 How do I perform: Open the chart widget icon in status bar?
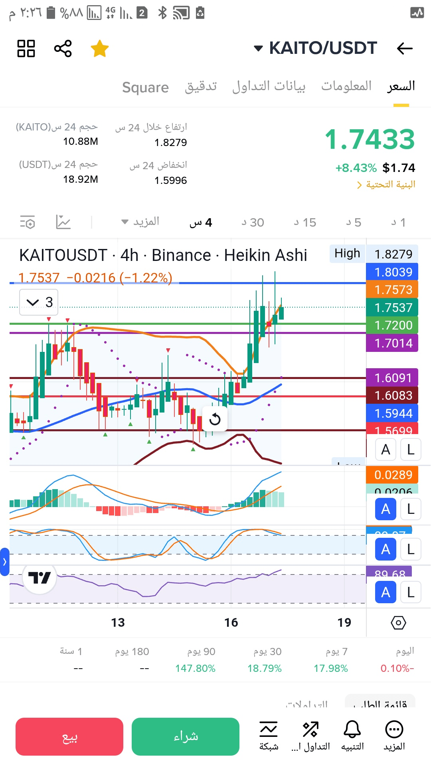(417, 13)
